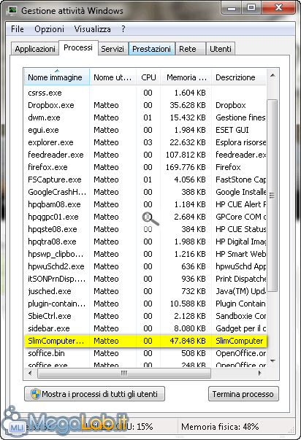Select the FSCapture.exe process
Viewport: 301px width, 440px height.
coord(145,180)
